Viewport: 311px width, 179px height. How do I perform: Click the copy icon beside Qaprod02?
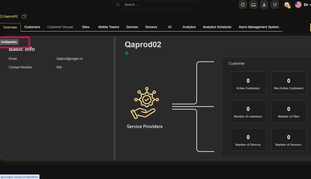pos(24,16)
